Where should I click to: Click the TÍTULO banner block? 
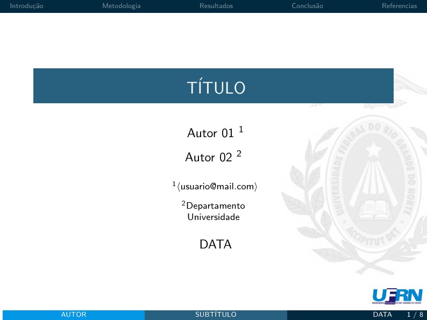213,86
